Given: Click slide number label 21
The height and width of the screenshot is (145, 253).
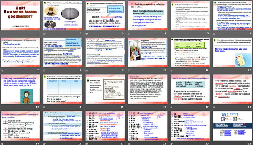Looking at the screenshot, I should click(x=122, y=143).
